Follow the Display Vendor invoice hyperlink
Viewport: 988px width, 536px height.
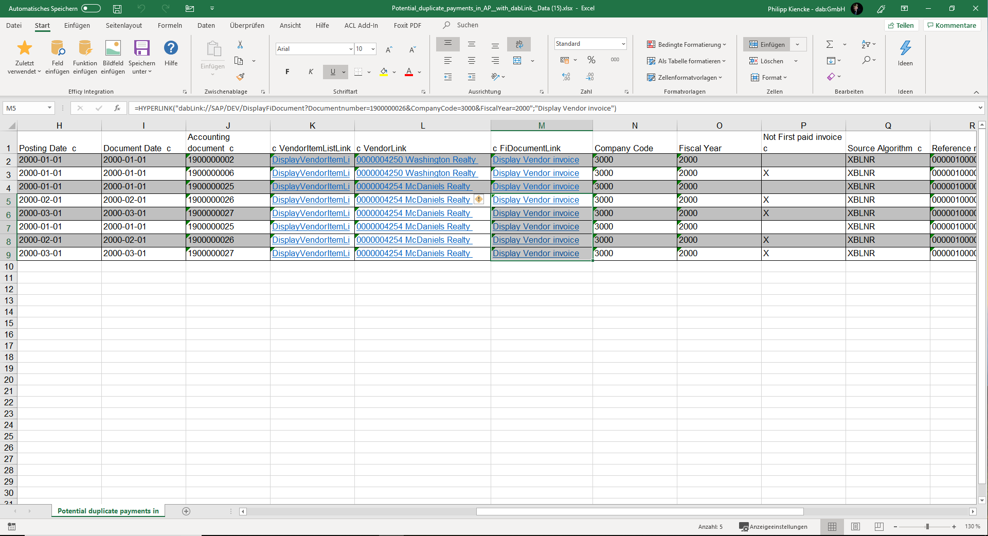coord(535,159)
